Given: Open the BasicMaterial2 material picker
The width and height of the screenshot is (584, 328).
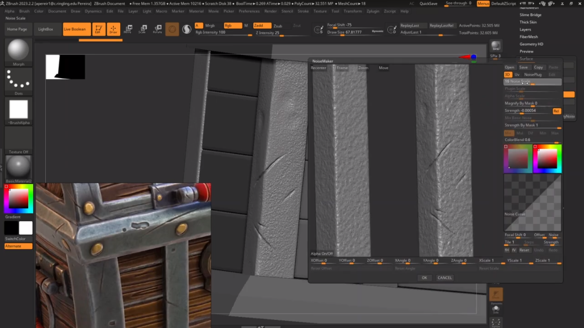Looking at the screenshot, I should click(x=18, y=169).
